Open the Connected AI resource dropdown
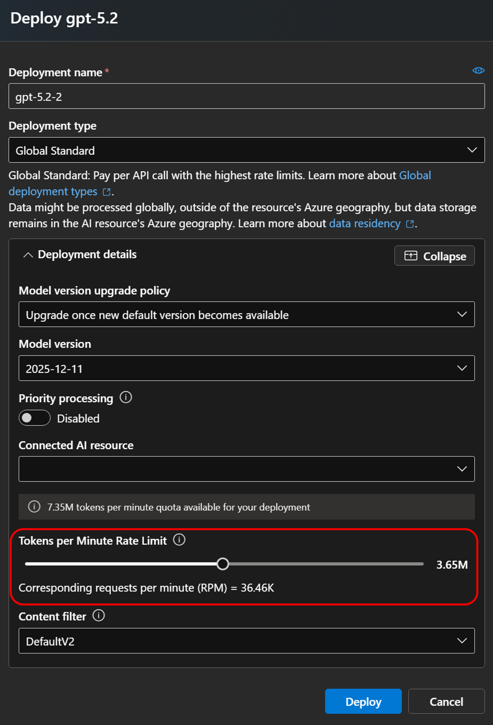 coord(246,469)
